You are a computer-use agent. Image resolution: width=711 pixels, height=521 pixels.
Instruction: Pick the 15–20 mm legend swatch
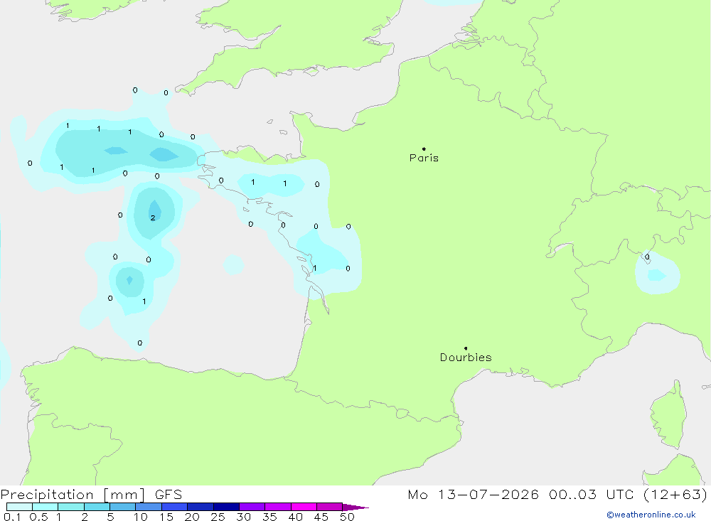tap(175, 507)
